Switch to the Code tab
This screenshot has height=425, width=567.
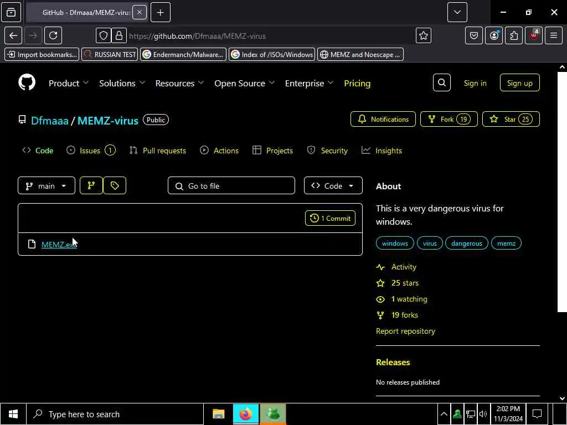[38, 151]
